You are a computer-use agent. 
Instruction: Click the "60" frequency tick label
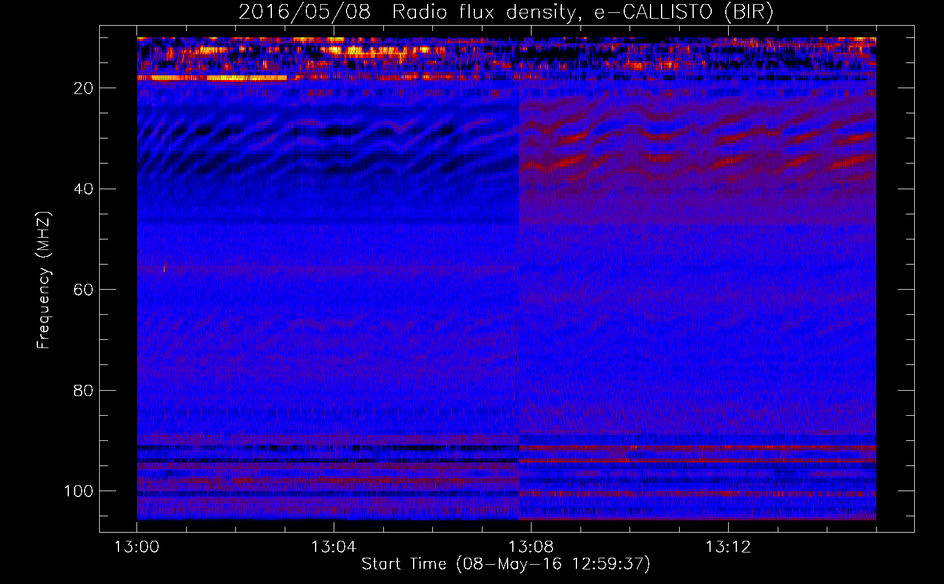coord(83,290)
